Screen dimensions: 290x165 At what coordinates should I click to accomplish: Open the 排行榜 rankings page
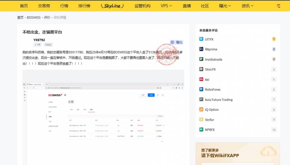coord(84,6)
